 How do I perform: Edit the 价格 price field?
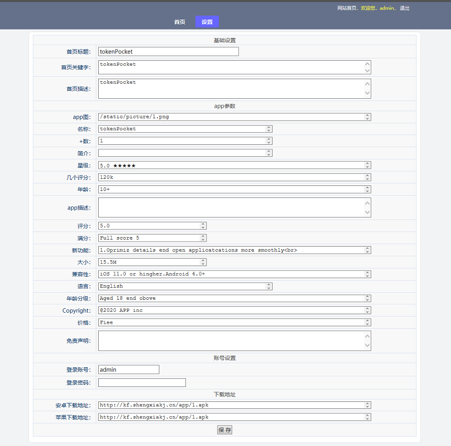[x=235, y=322]
